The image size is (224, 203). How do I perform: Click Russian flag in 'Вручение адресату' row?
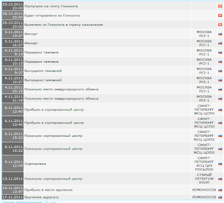point(220,197)
